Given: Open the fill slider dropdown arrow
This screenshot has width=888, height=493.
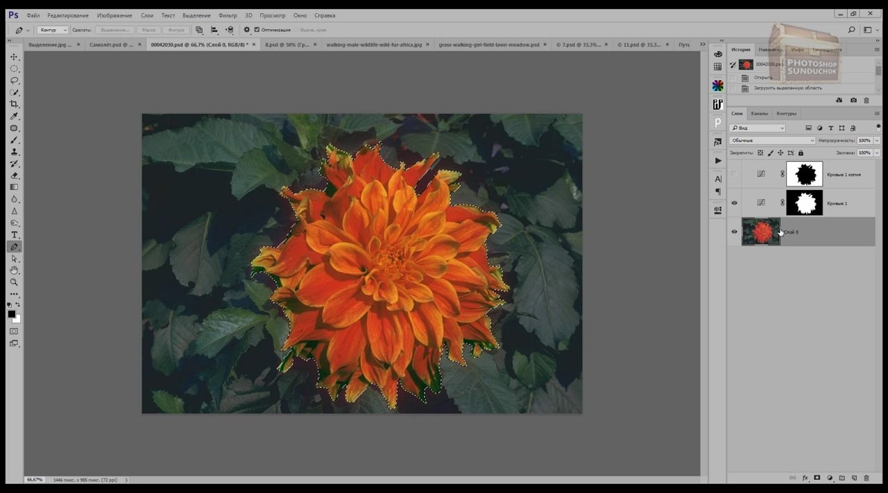Looking at the screenshot, I should click(x=877, y=153).
